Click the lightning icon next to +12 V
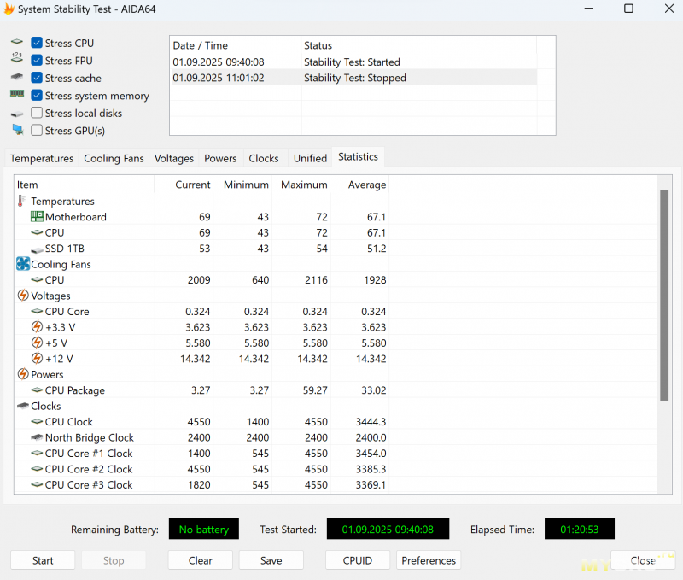 37,358
